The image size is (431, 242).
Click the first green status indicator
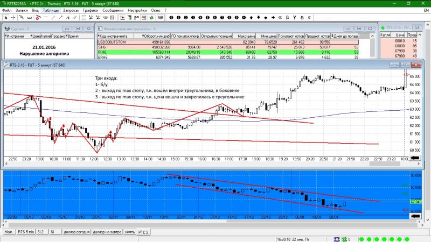click(362, 239)
